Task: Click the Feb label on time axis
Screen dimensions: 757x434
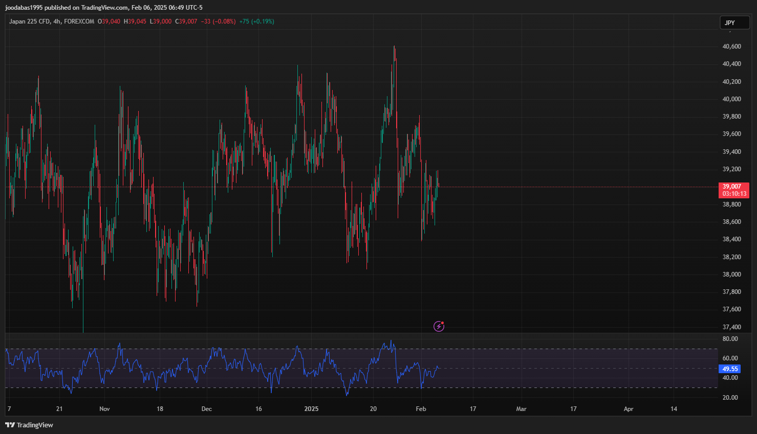Action: [x=421, y=408]
